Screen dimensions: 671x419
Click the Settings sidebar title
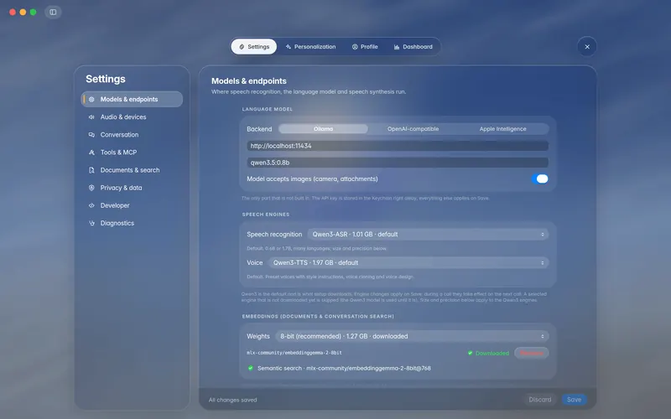pyautogui.click(x=106, y=79)
